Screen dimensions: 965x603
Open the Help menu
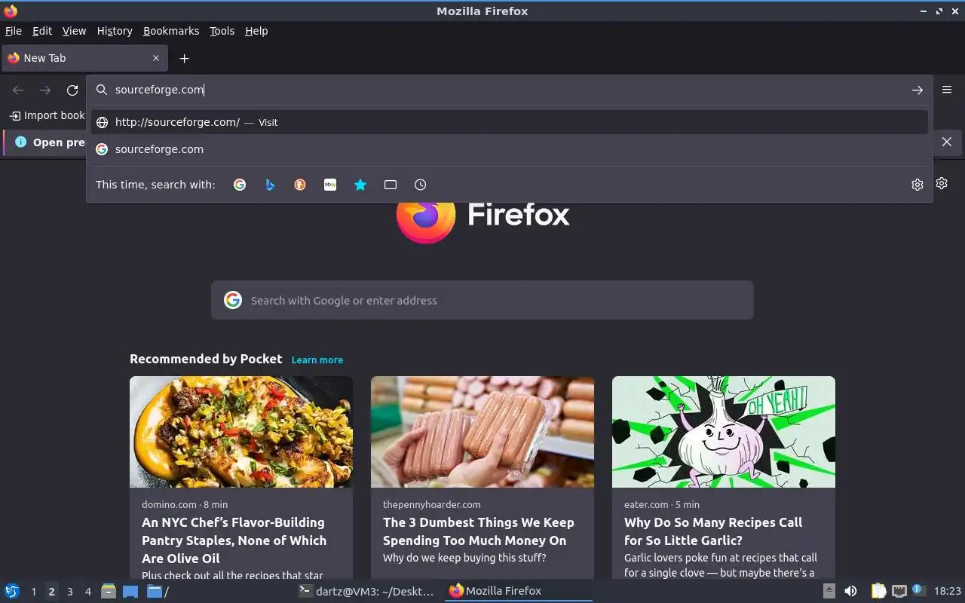[x=256, y=31]
